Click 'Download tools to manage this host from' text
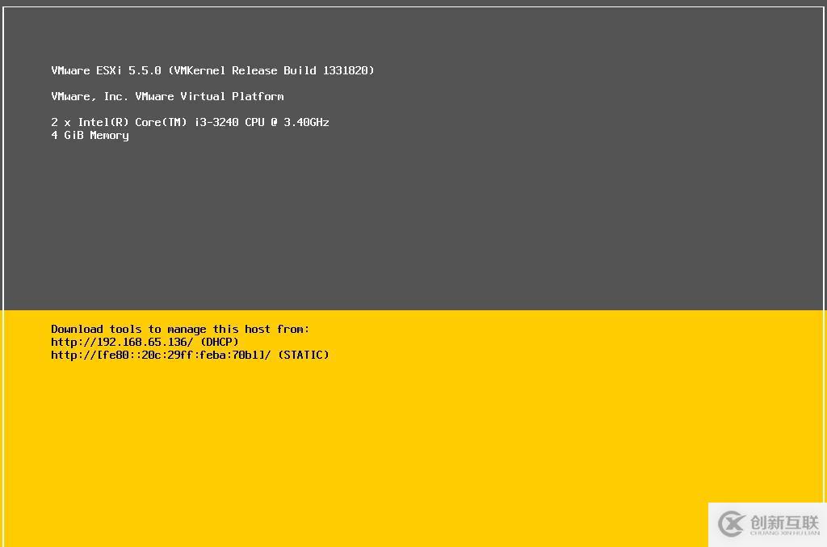The width and height of the screenshot is (827, 547). coord(180,329)
